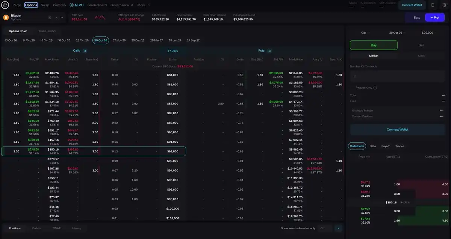Click the BTC Spot sparkline chart
Viewport: 451px width, 239px height.
tap(100, 17)
